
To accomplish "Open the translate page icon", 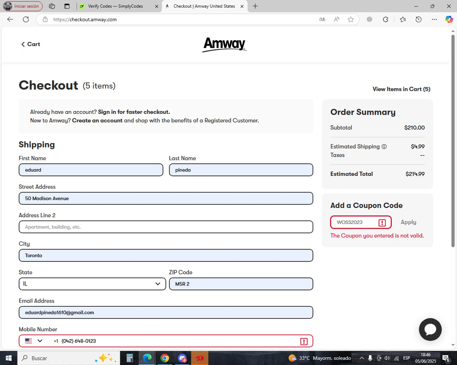I will coord(322,19).
